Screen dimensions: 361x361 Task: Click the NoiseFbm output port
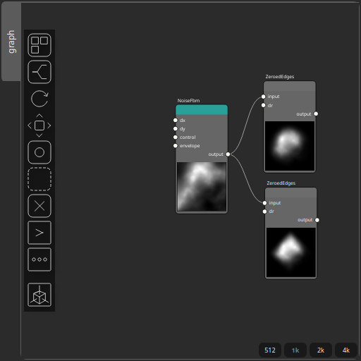point(228,154)
